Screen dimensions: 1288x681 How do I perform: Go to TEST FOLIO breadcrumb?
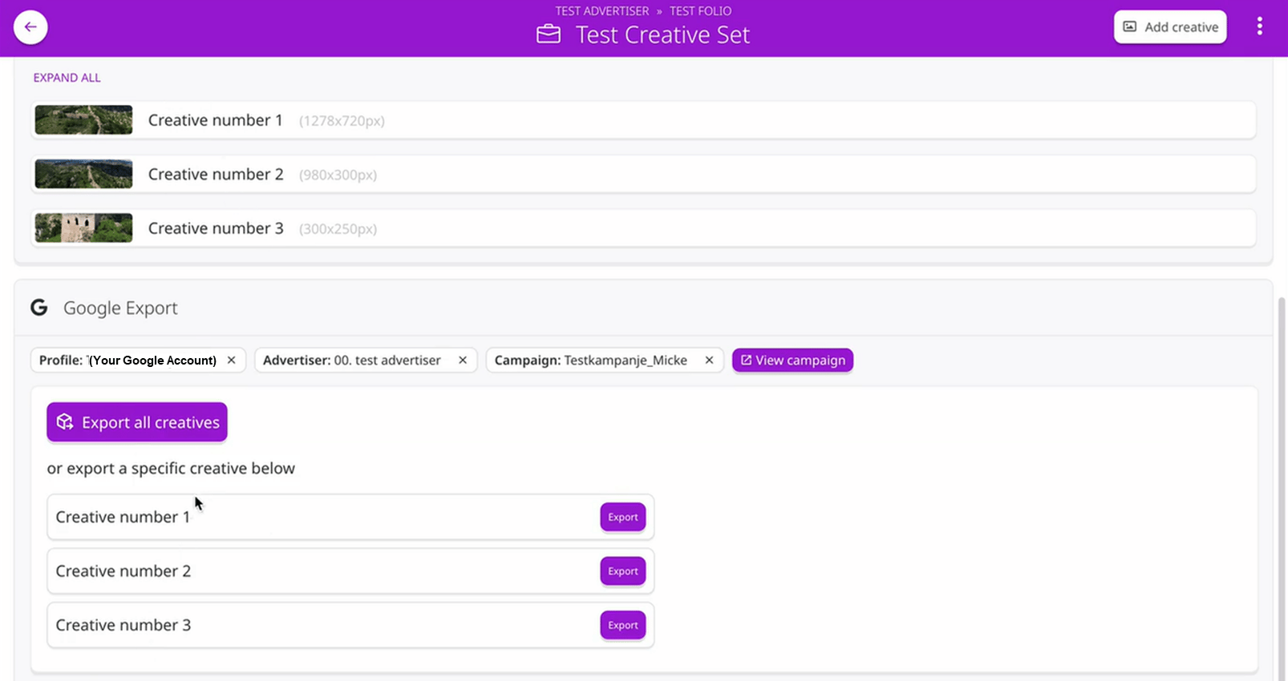(x=700, y=11)
